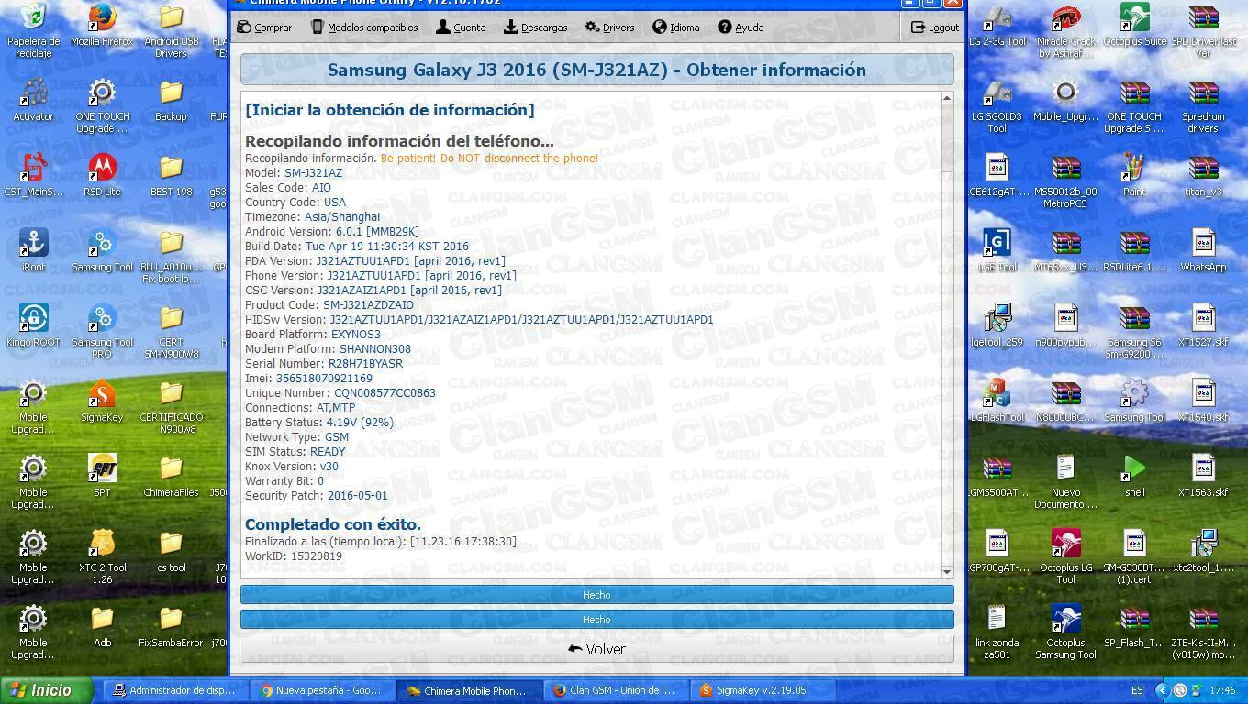Open the Idioma language menu
Viewport: 1248px width, 704px height.
coord(676,27)
